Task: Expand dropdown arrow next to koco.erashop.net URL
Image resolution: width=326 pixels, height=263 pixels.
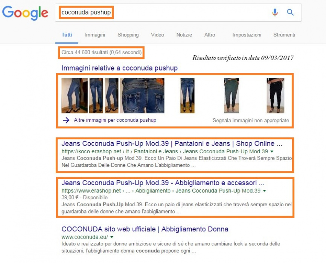Action: tap(272, 151)
